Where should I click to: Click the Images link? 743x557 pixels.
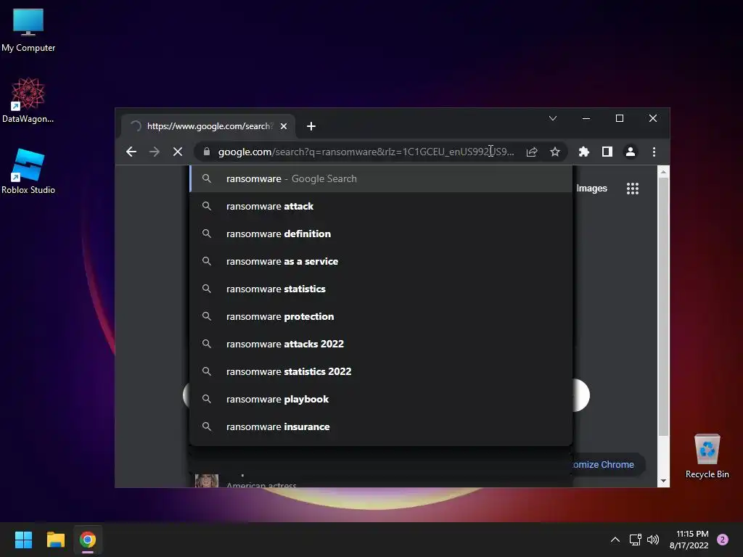[591, 189]
